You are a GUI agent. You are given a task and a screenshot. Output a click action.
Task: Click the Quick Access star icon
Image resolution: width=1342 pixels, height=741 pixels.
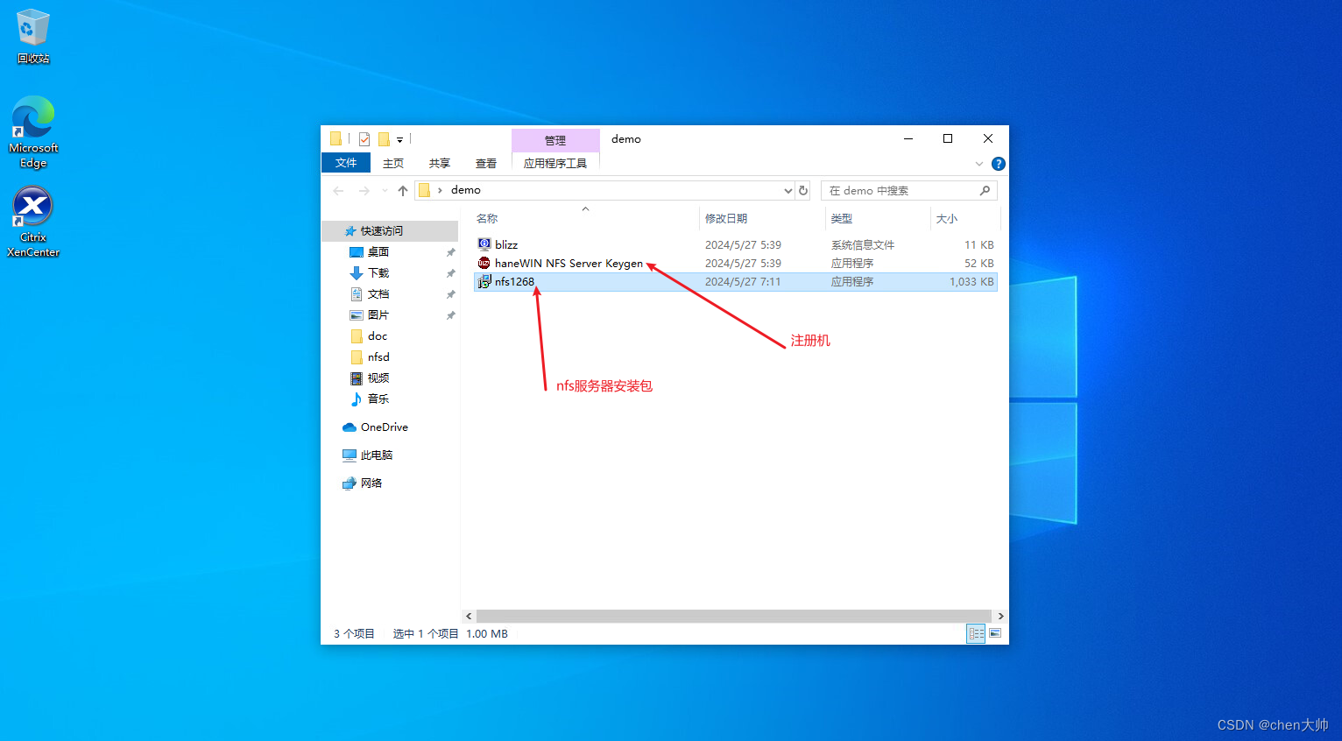click(x=350, y=231)
